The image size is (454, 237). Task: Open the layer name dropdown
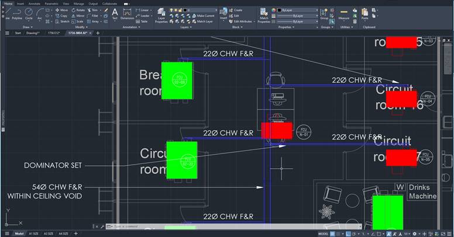point(216,10)
